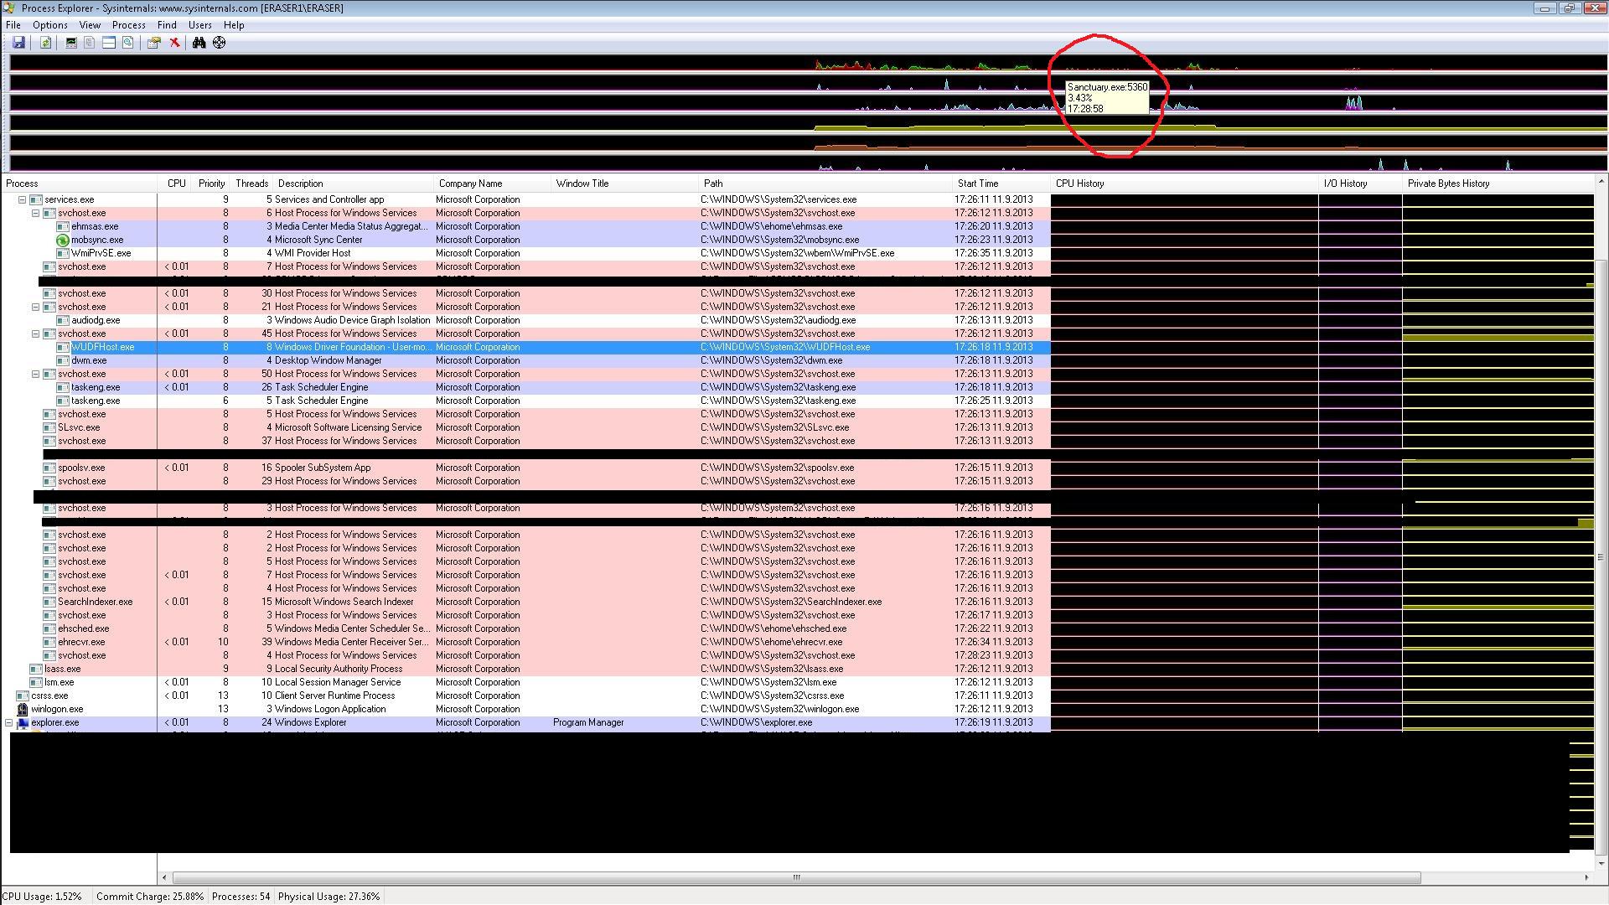Toggle the Show Lower Pane icon

(109, 43)
